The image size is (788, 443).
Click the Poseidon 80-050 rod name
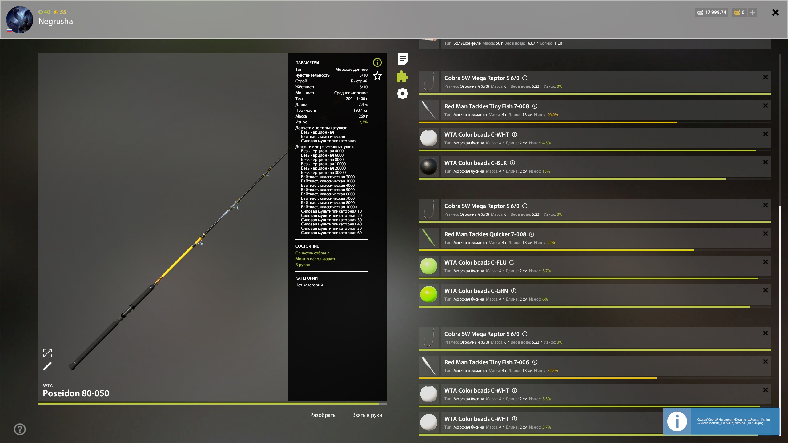click(x=76, y=393)
